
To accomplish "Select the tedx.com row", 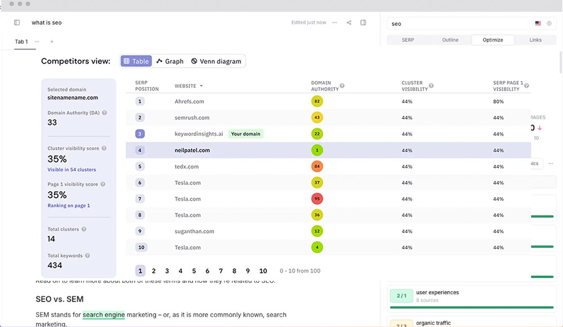I will tap(328, 166).
